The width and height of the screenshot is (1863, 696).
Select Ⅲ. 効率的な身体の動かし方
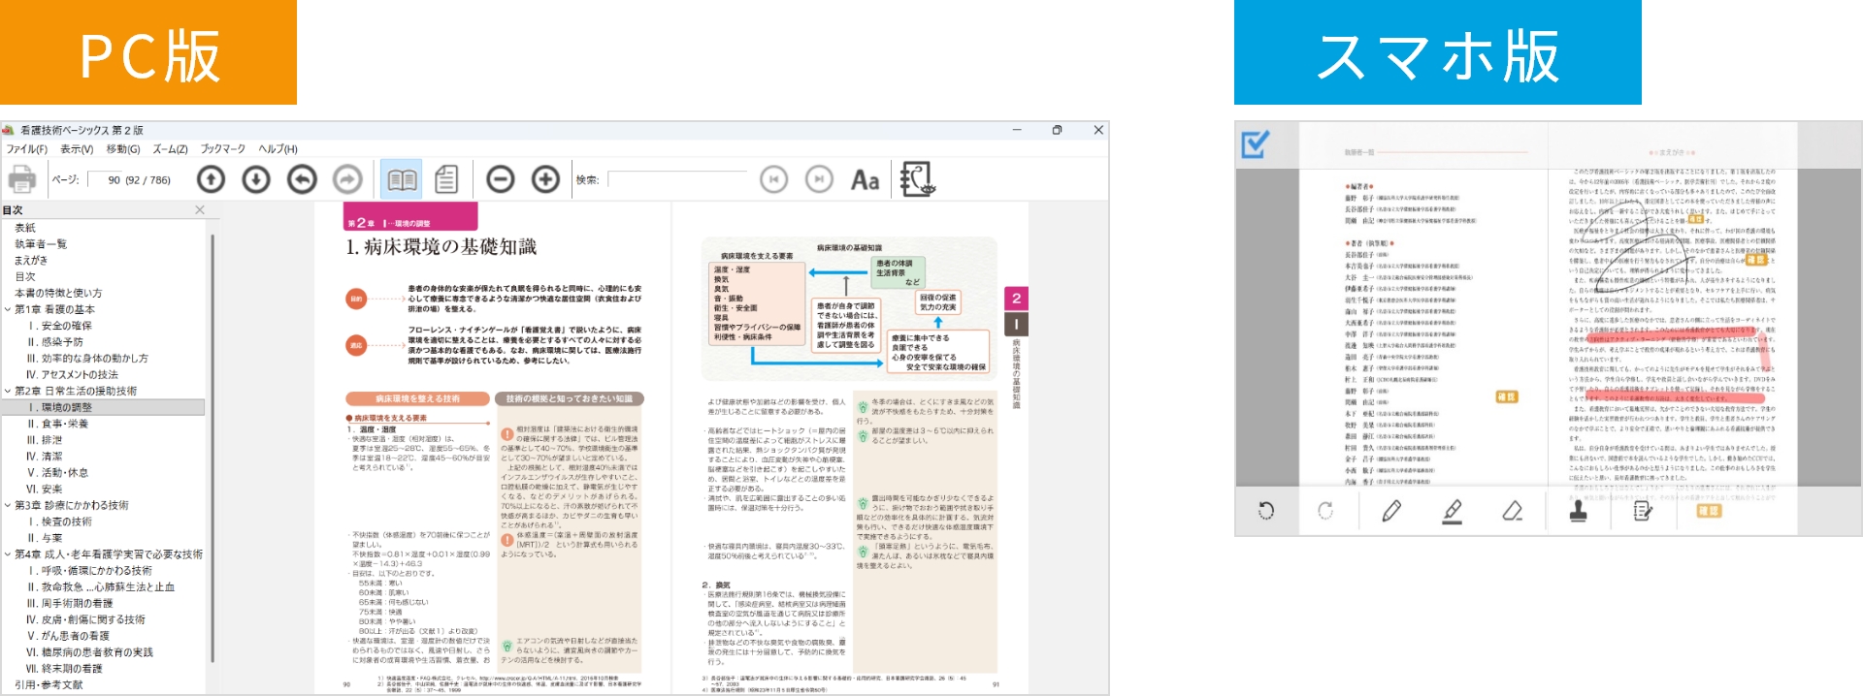tap(87, 359)
